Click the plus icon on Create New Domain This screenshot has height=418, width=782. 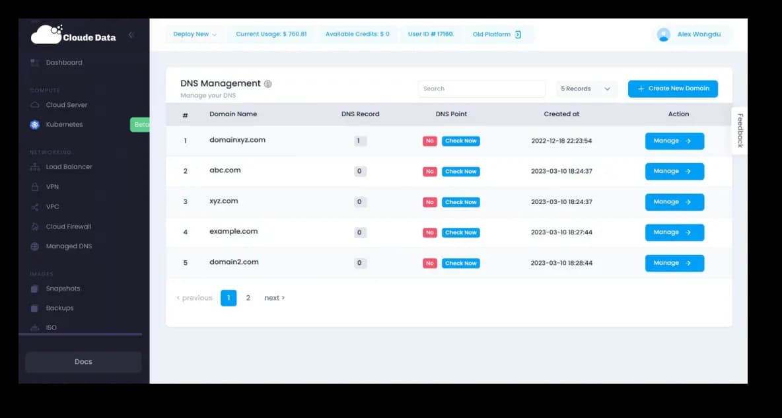pos(641,88)
